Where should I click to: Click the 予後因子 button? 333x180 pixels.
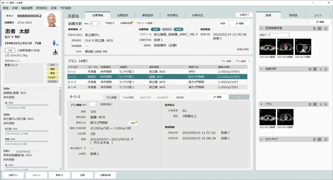click(x=110, y=23)
